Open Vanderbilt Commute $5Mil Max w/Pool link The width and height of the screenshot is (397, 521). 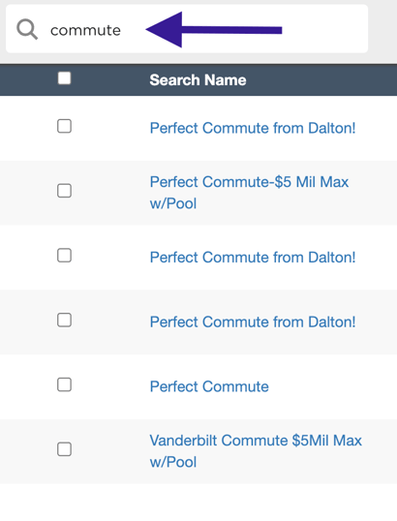(256, 451)
